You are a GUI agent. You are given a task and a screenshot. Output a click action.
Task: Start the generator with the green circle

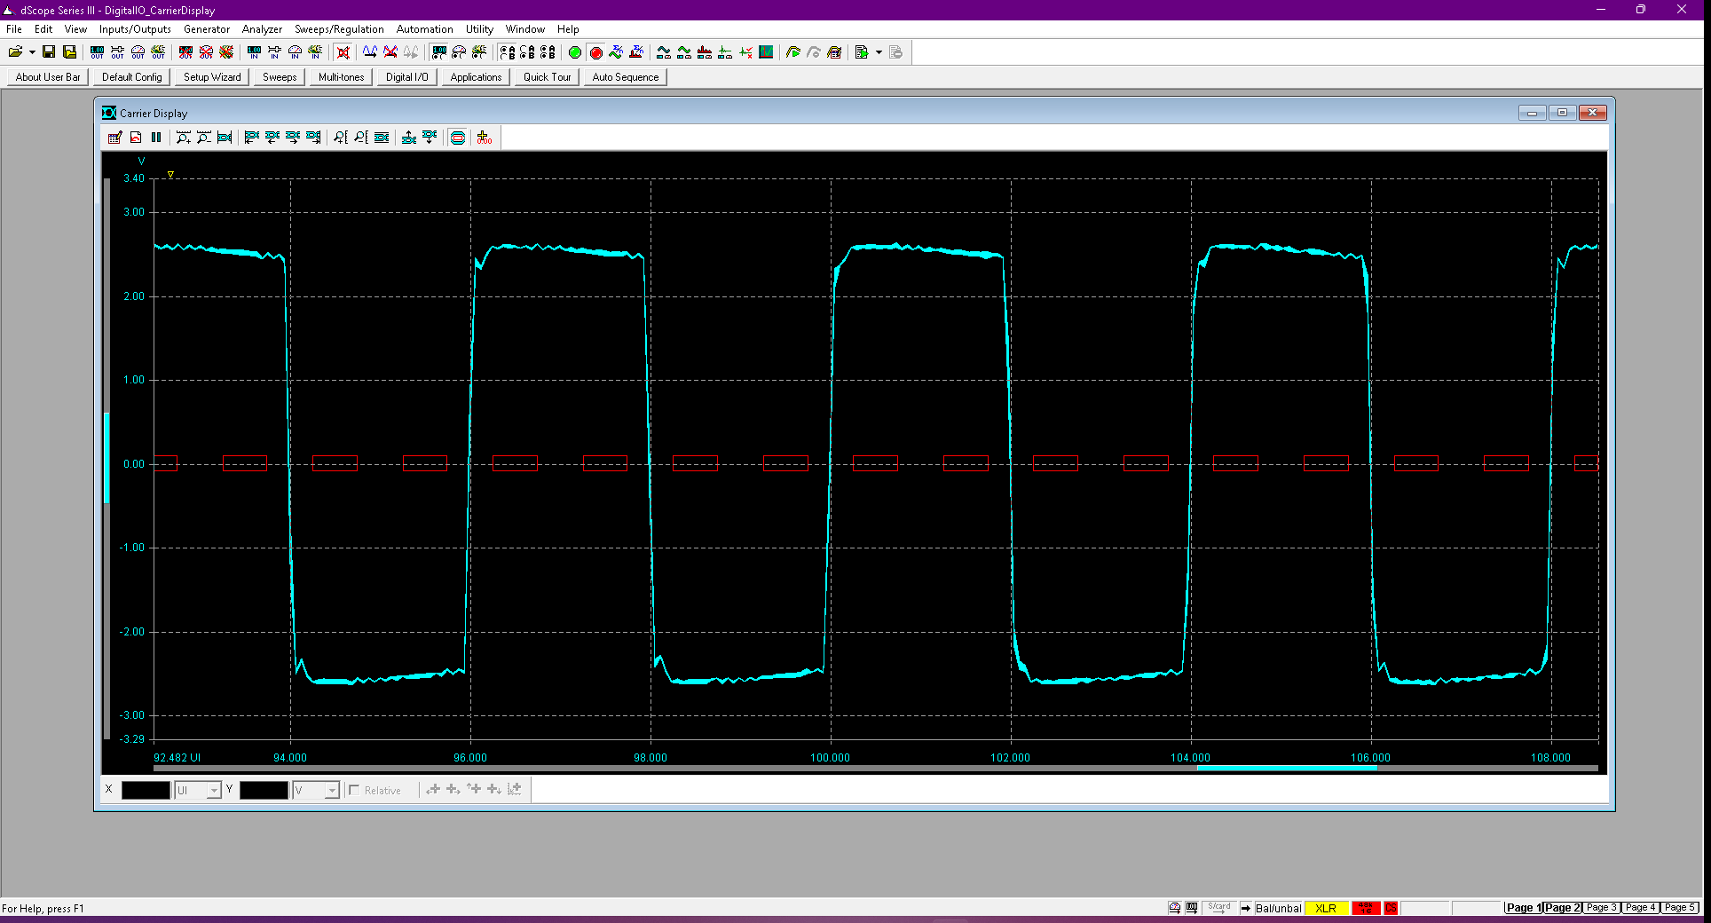(x=575, y=52)
